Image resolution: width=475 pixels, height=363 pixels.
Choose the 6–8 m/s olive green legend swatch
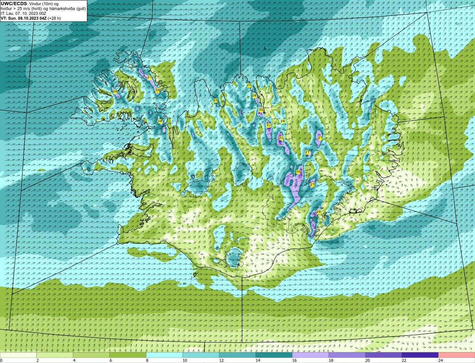pos(128,355)
